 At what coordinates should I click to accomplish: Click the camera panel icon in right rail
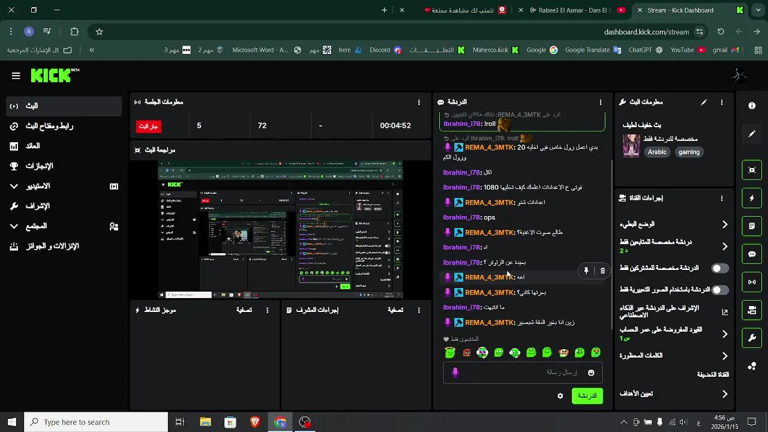point(752,310)
